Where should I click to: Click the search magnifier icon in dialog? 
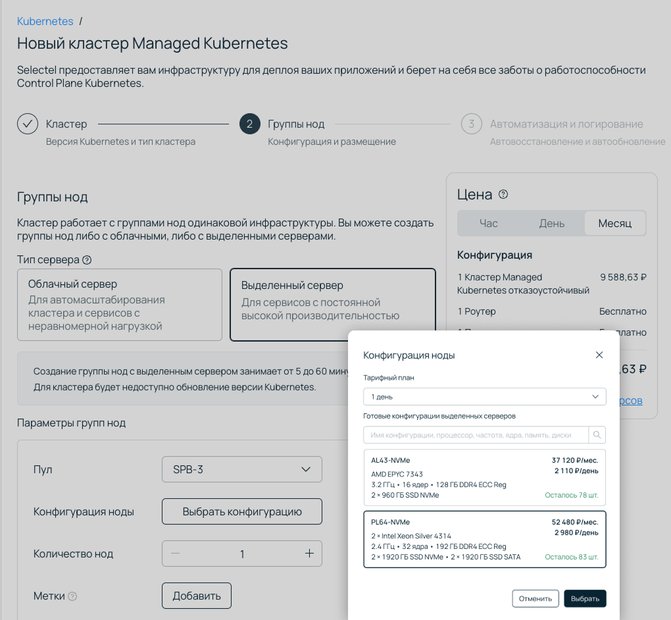point(597,435)
